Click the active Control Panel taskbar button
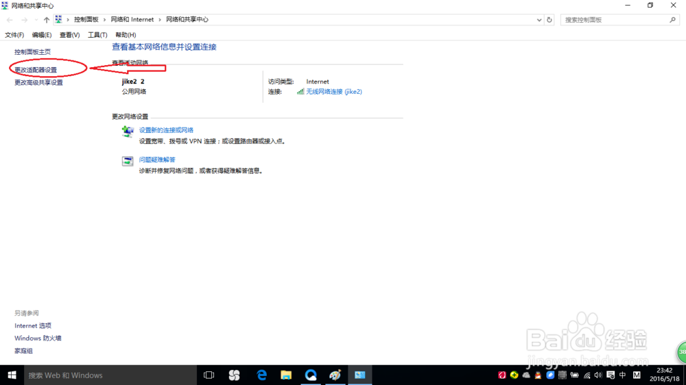This screenshot has width=686, height=385. (360, 375)
